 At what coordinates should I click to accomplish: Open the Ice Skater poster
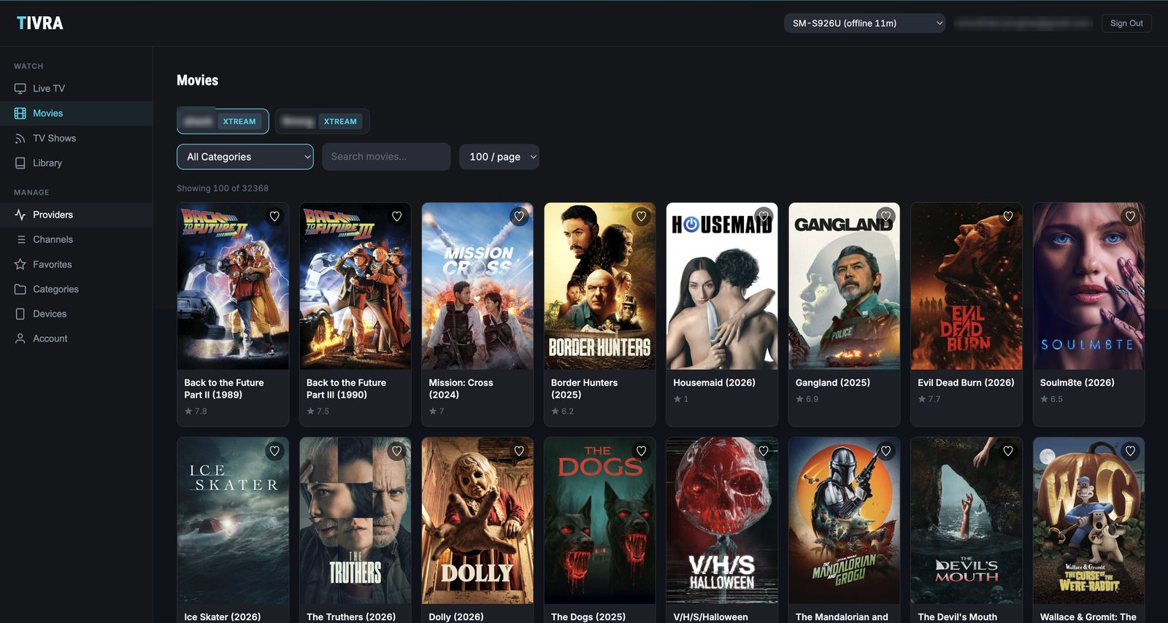233,521
